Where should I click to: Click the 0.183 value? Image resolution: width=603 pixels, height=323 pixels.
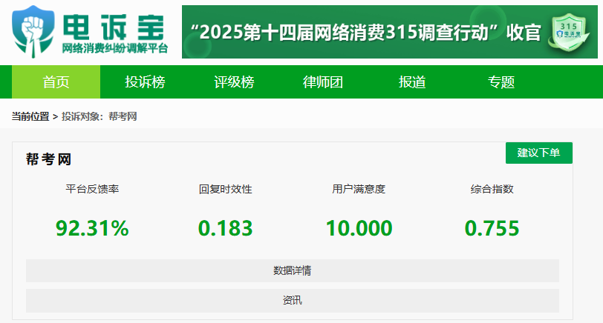click(x=225, y=228)
